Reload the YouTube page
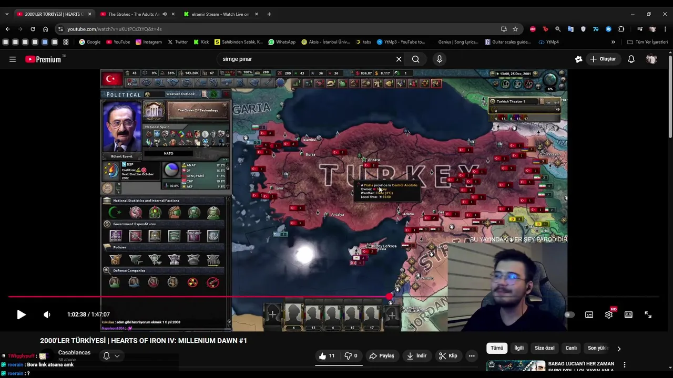Image resolution: width=673 pixels, height=378 pixels. (33, 29)
